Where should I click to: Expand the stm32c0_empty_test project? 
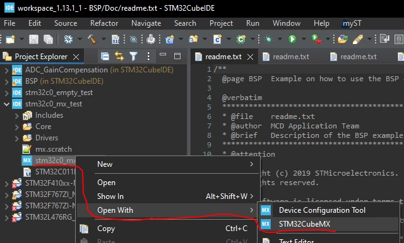(x=7, y=93)
